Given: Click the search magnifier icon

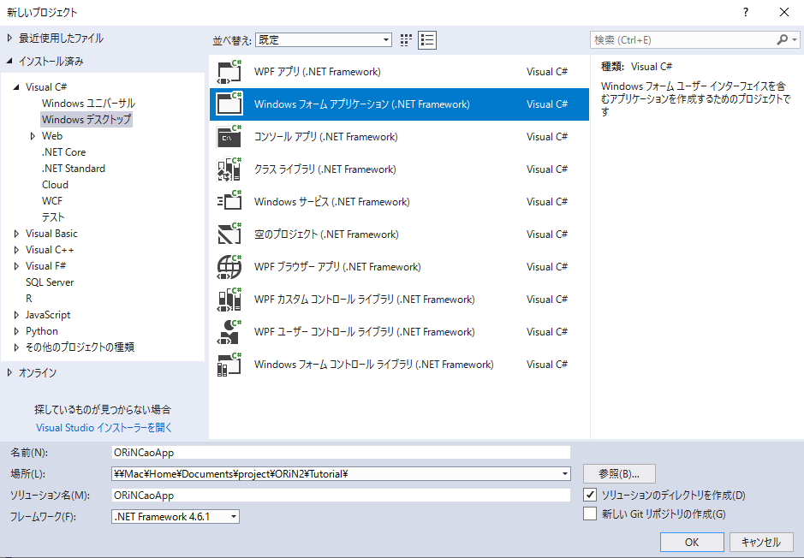Looking at the screenshot, I should 782,40.
